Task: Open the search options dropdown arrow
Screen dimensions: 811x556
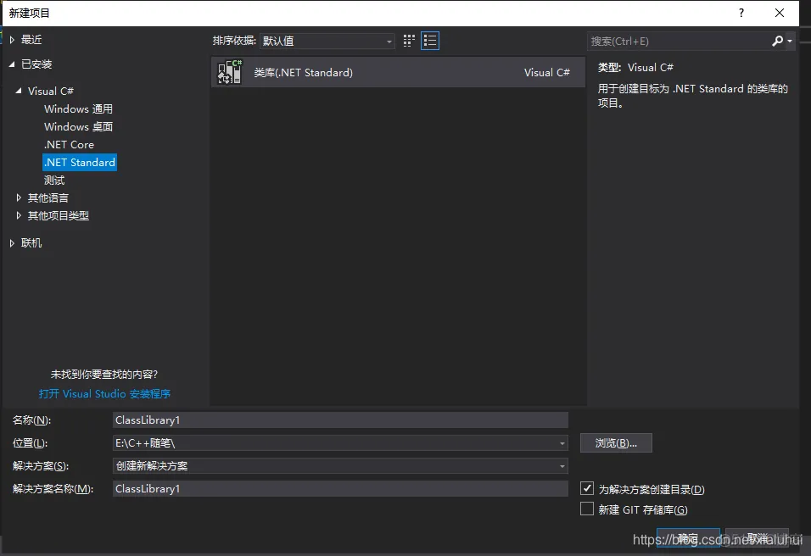Action: (x=790, y=41)
